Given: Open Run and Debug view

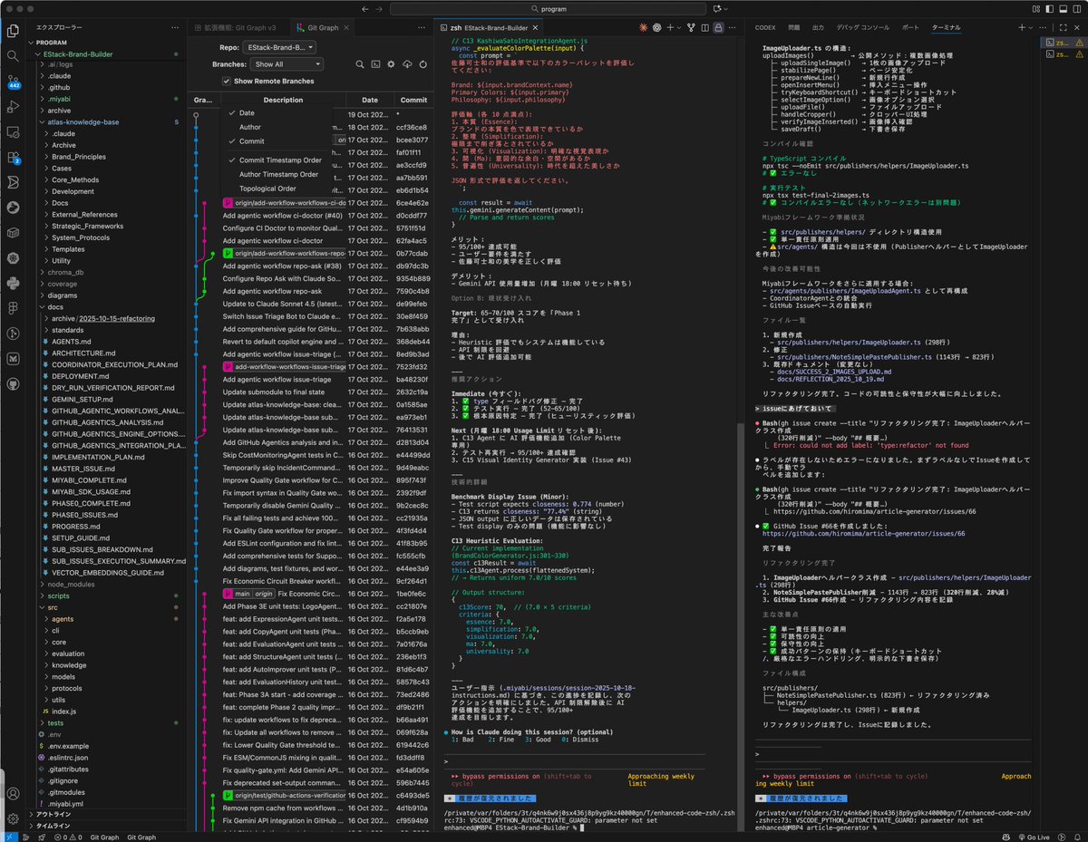Looking at the screenshot, I should pos(13,107).
